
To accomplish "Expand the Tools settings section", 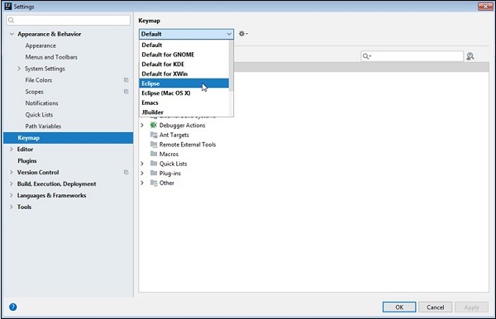I will (x=12, y=207).
